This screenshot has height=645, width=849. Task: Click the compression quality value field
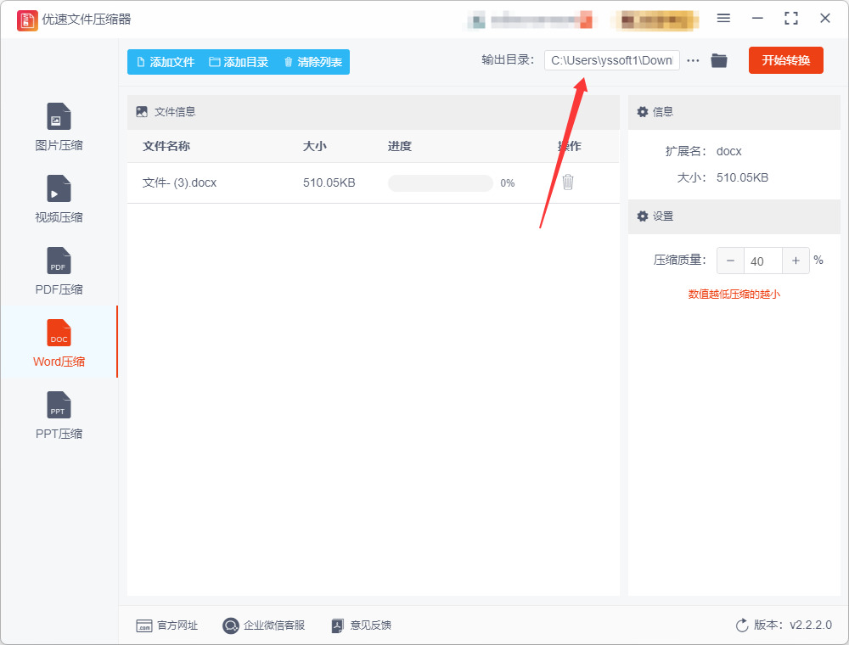point(763,261)
